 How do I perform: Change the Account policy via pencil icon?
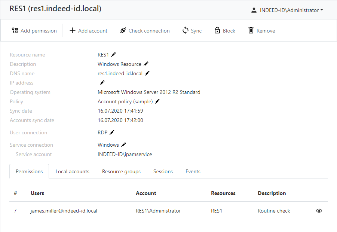click(x=157, y=101)
